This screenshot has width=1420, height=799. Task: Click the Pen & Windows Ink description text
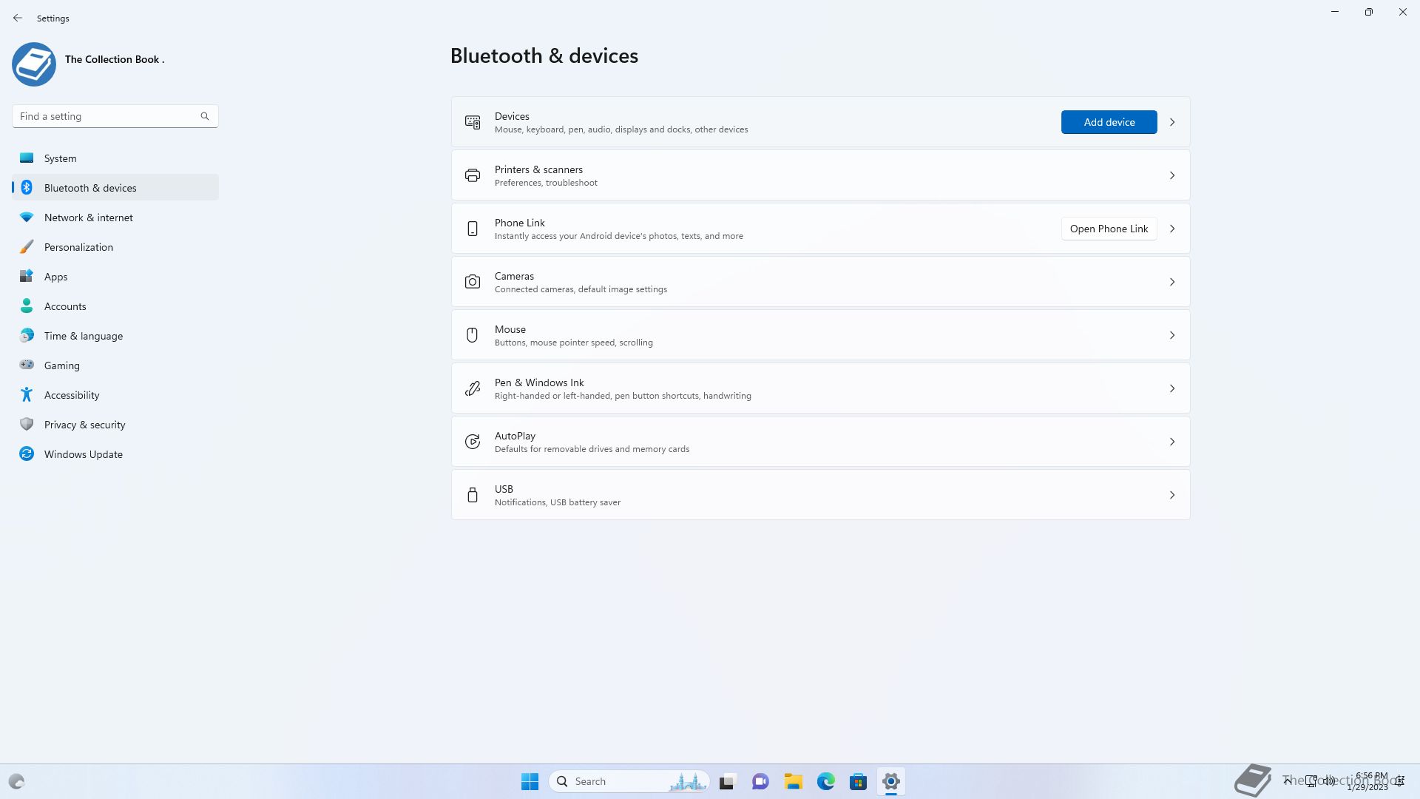(623, 396)
